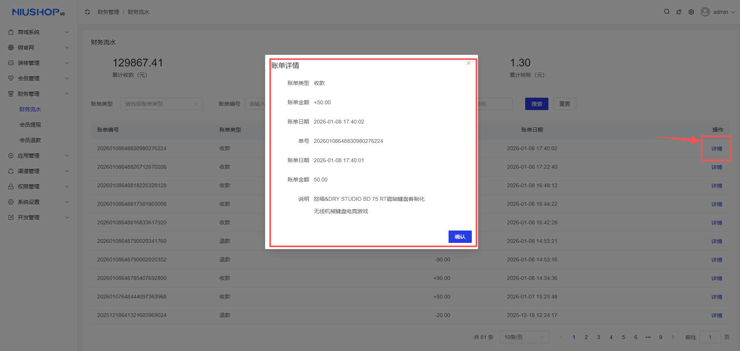Open the 会员提现 submenu item
Image resolution: width=740 pixels, height=351 pixels.
click(30, 125)
